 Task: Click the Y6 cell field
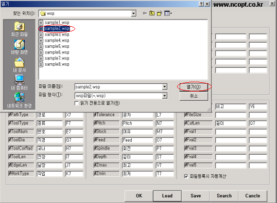click(x=258, y=106)
